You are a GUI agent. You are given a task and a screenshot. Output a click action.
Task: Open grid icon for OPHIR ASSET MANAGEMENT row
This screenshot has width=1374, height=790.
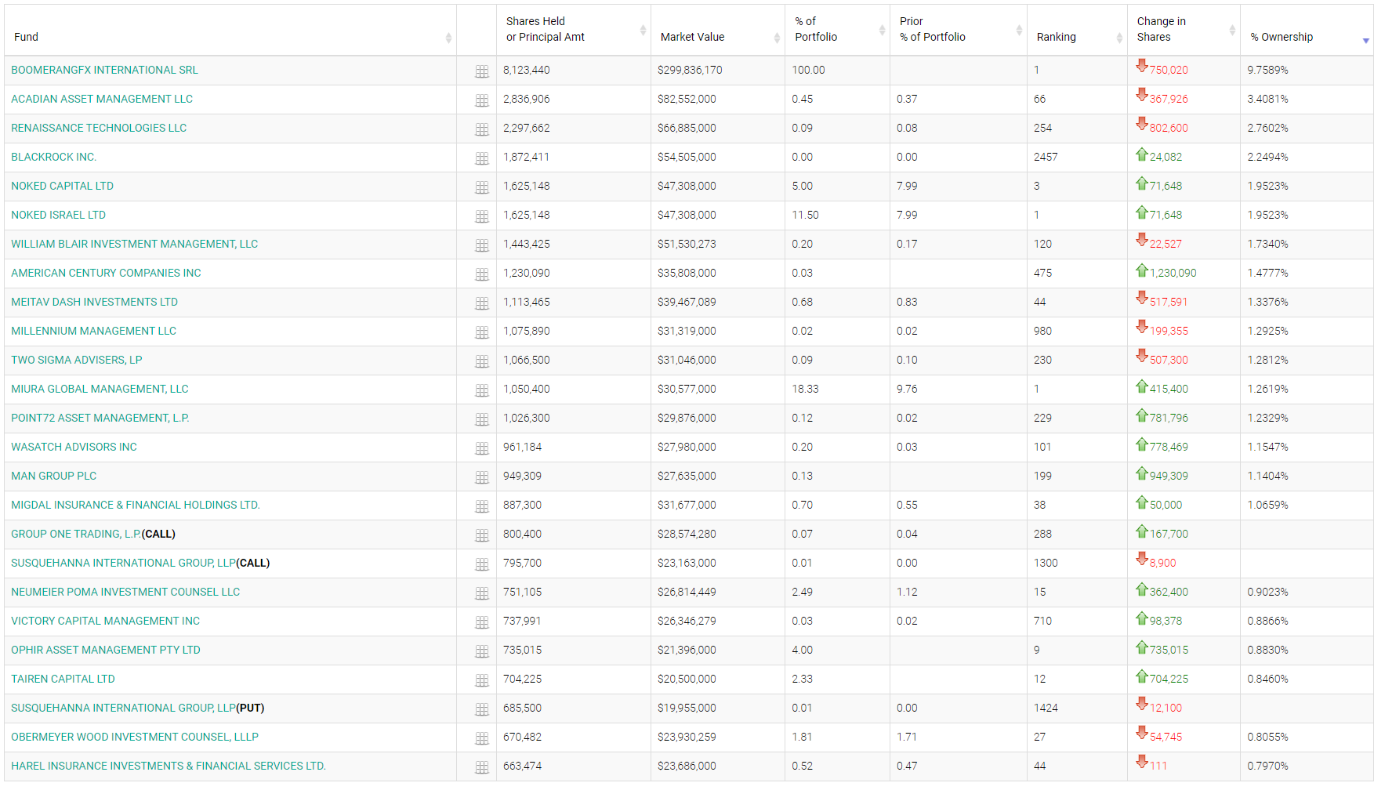(x=482, y=651)
